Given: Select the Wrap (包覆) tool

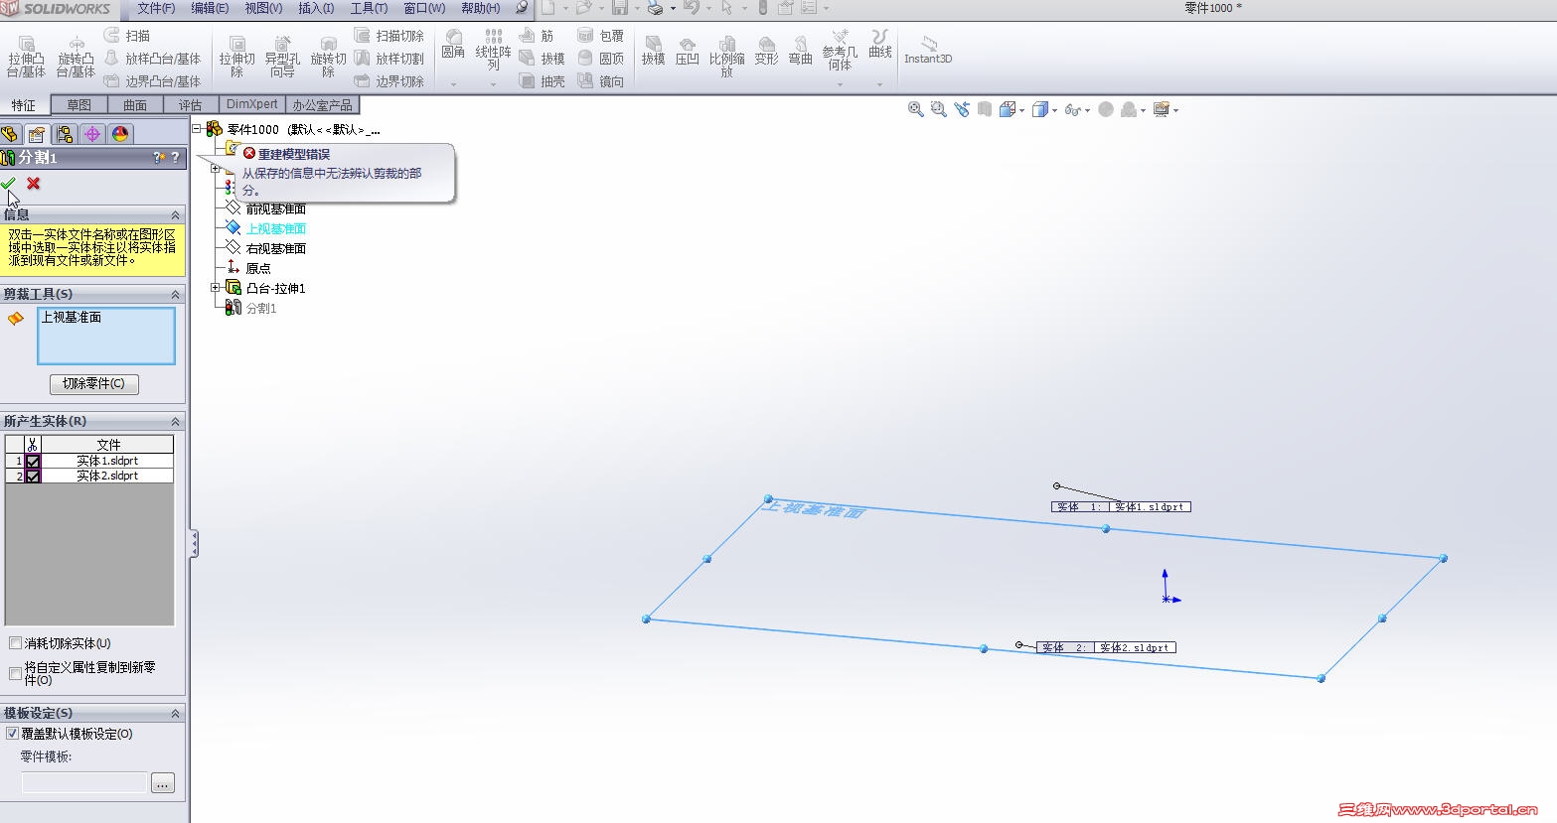Looking at the screenshot, I should click(x=601, y=36).
